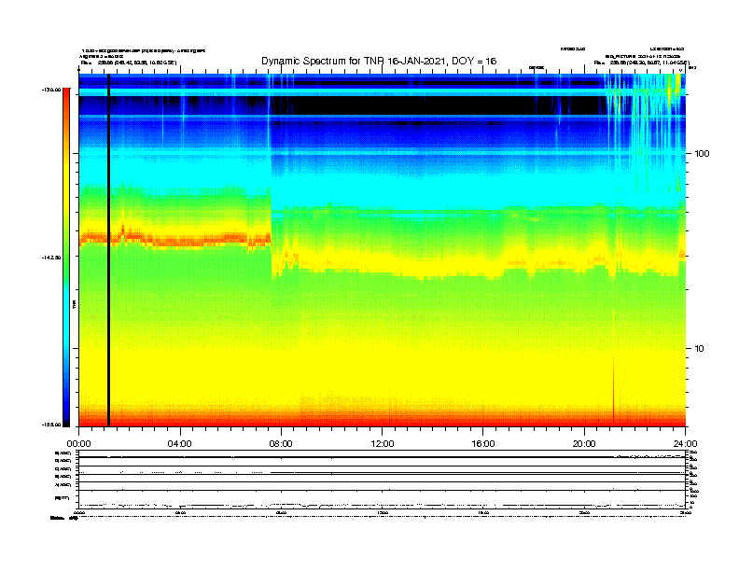739x571 pixels.
Task: Click the '12:00' time axis label
Action: coord(383,444)
